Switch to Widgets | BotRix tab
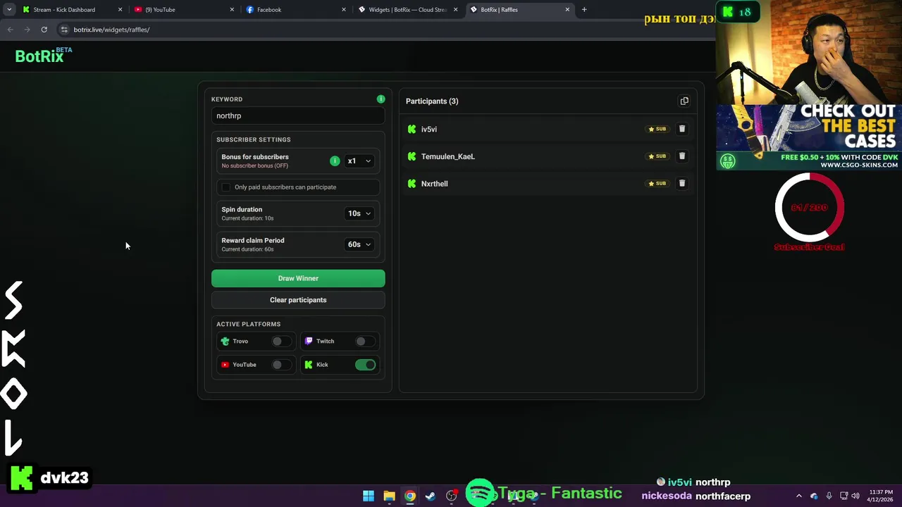 point(408,10)
